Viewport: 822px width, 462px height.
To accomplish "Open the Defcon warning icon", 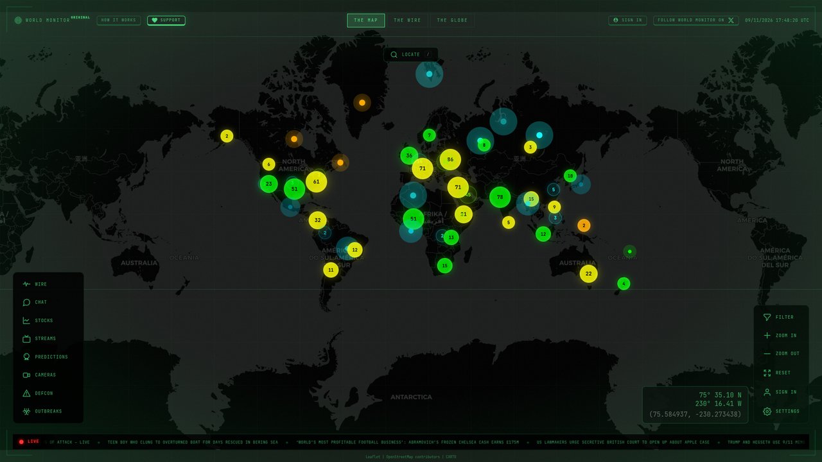I will (26, 393).
